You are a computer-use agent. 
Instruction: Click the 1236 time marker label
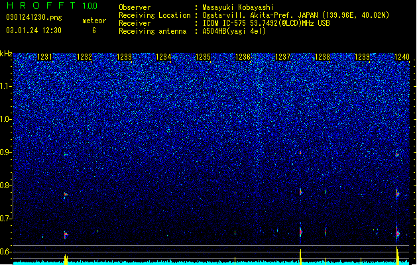[x=243, y=57]
